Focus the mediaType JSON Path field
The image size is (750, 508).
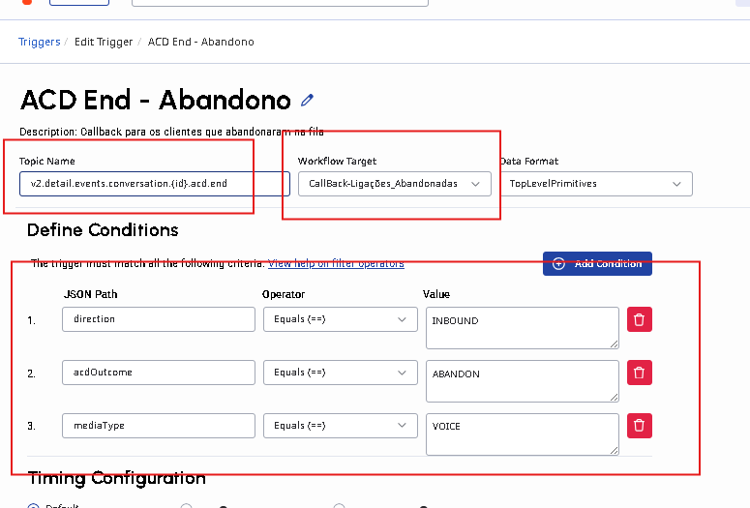pyautogui.click(x=158, y=426)
